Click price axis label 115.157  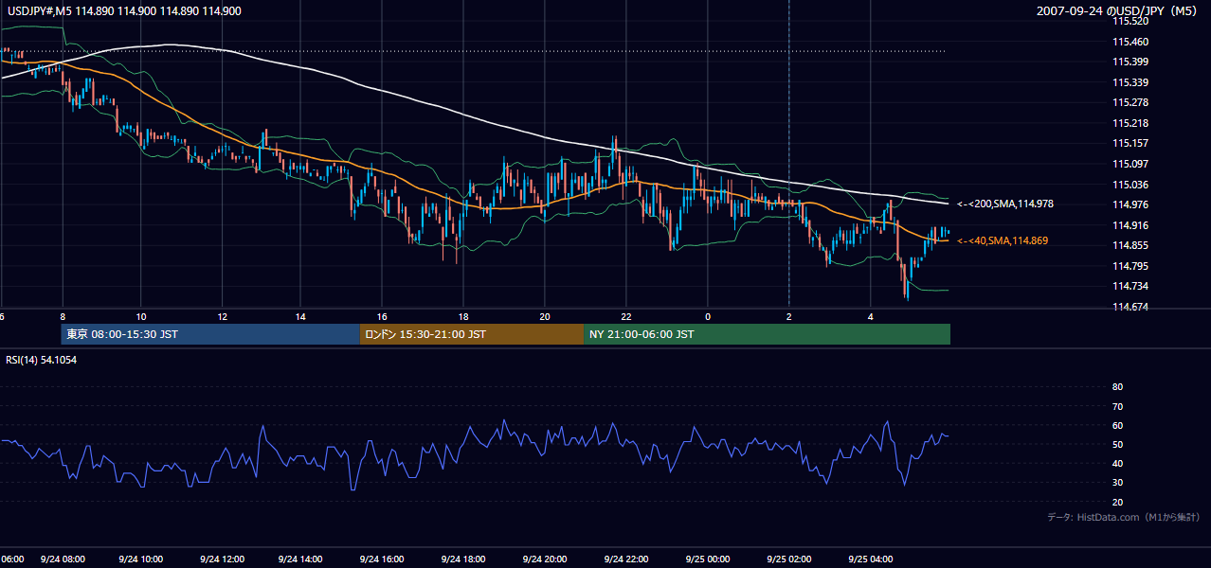point(1130,143)
